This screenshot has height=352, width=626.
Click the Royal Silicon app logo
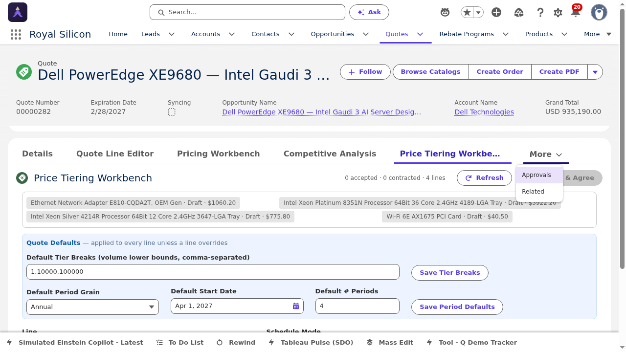[x=18, y=12]
